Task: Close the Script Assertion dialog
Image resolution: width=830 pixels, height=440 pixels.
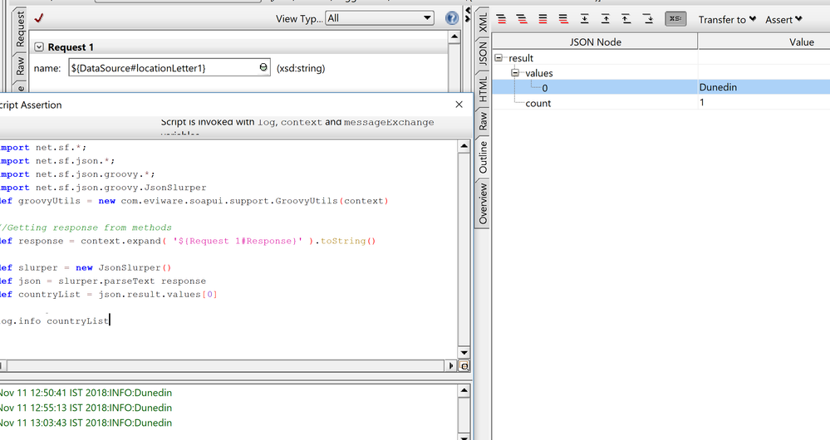Action: (459, 105)
